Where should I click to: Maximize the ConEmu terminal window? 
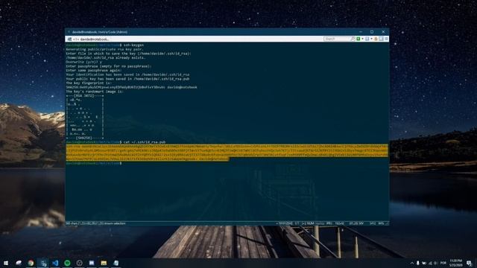click(372, 32)
